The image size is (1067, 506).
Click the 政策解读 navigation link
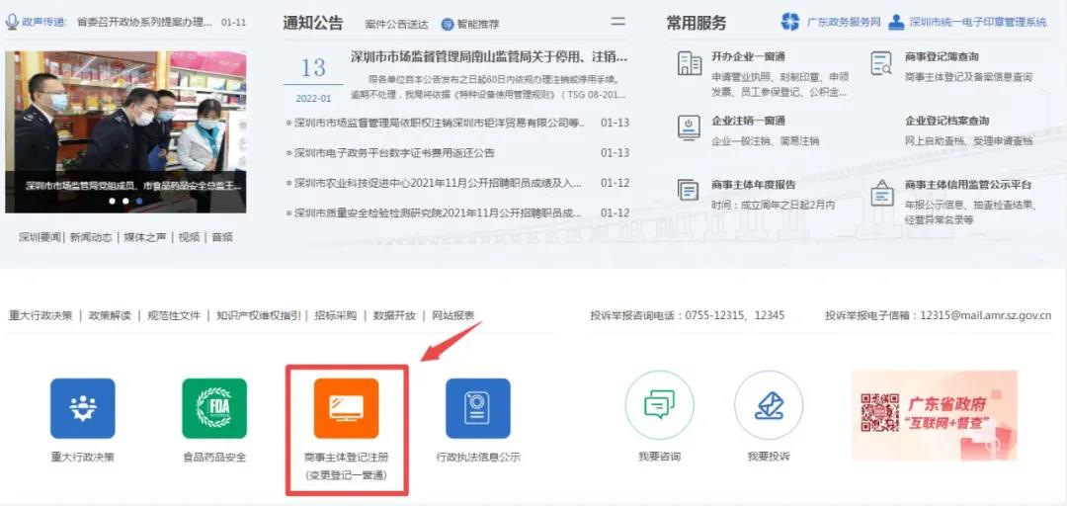110,315
